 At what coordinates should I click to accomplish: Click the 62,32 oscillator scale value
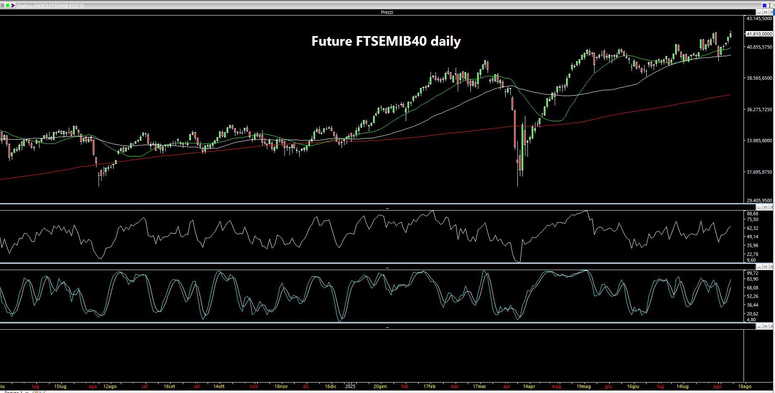(752, 229)
